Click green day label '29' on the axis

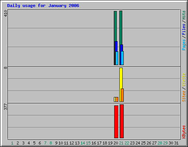(165, 143)
